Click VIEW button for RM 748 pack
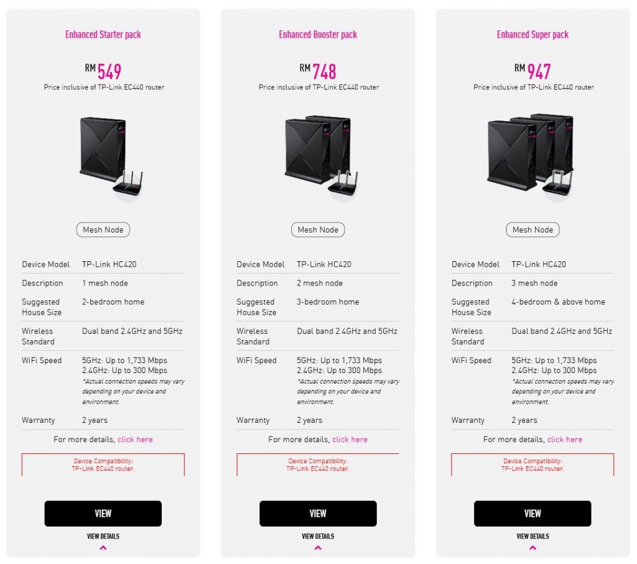Screen dimensions: 637x564 pyautogui.click(x=318, y=514)
